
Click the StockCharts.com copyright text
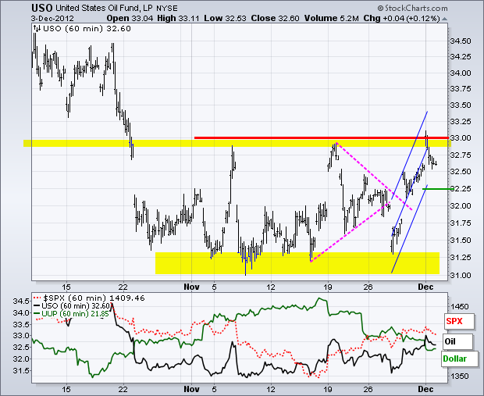coord(412,8)
